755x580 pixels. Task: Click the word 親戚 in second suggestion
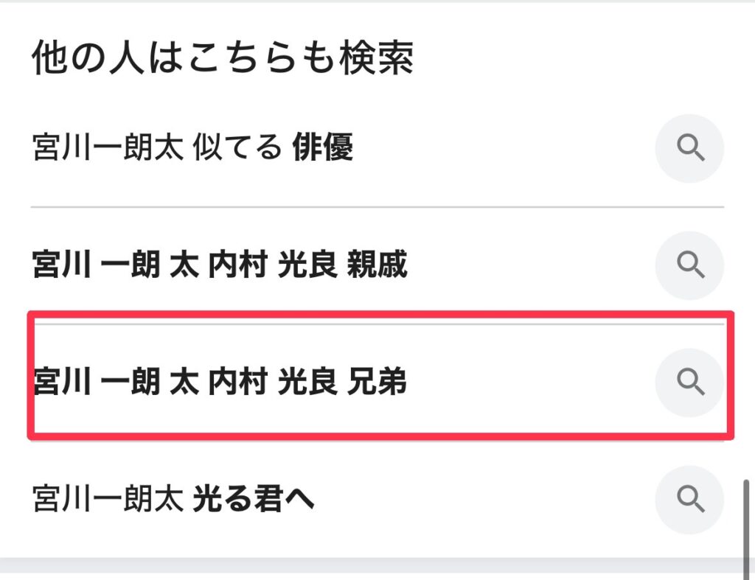click(x=377, y=265)
